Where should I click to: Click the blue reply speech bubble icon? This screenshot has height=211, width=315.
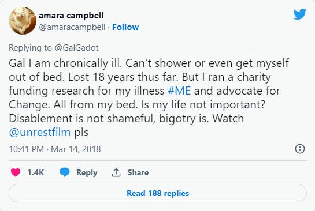pos(65,172)
